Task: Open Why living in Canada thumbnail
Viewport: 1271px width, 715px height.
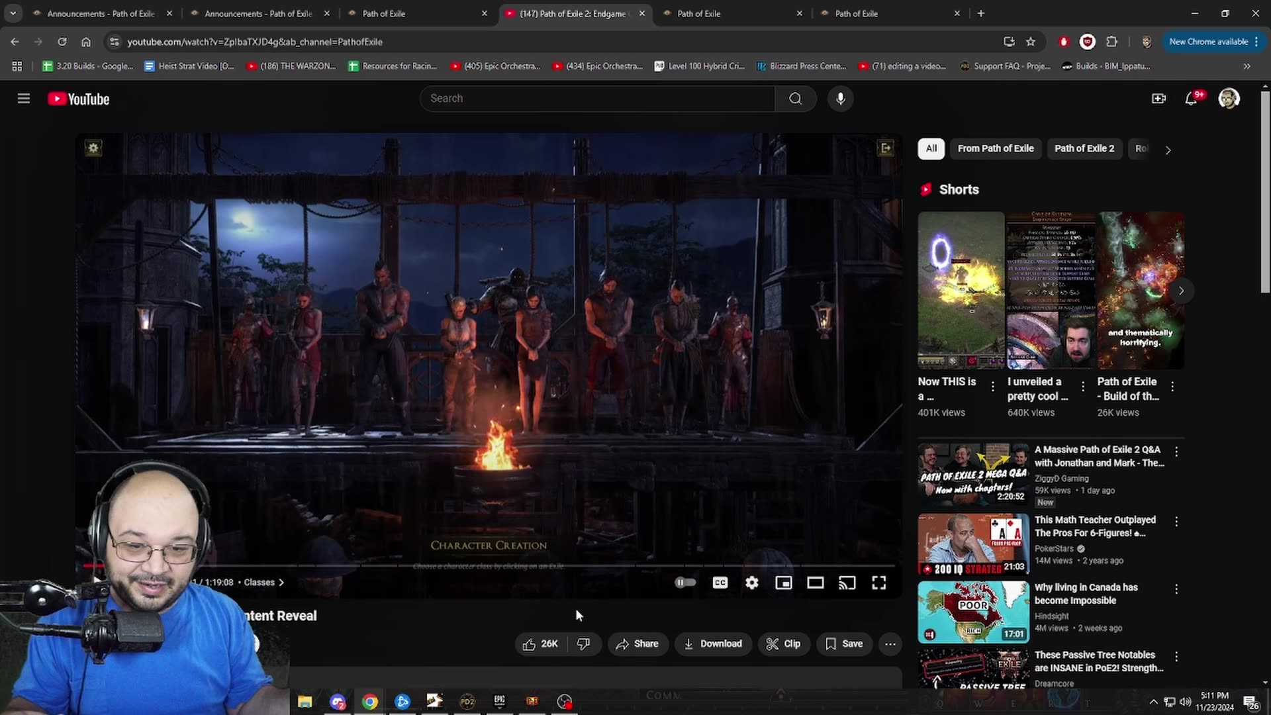Action: 973,612
